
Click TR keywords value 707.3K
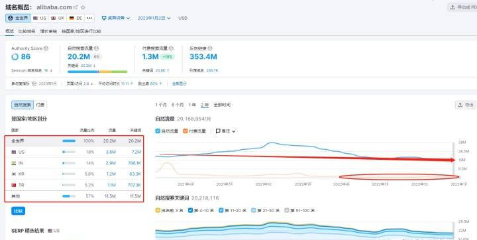[x=134, y=185]
